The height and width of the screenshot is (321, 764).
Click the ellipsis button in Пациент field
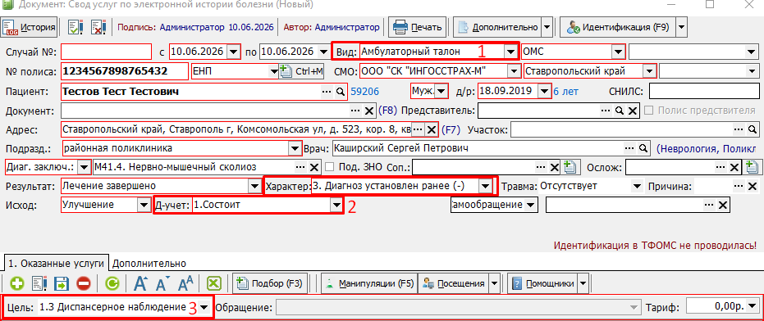[327, 92]
